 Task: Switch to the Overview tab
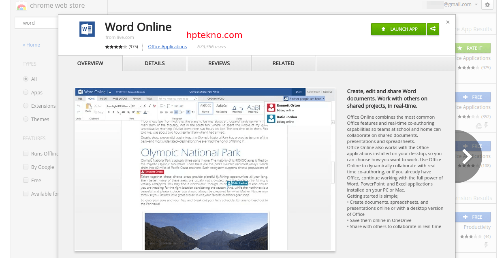tap(90, 63)
